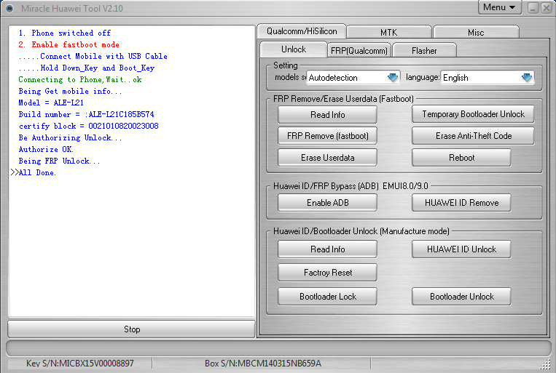Click the '>>All Done.' log line
Image resolution: width=556 pixels, height=373 pixels.
coord(34,173)
